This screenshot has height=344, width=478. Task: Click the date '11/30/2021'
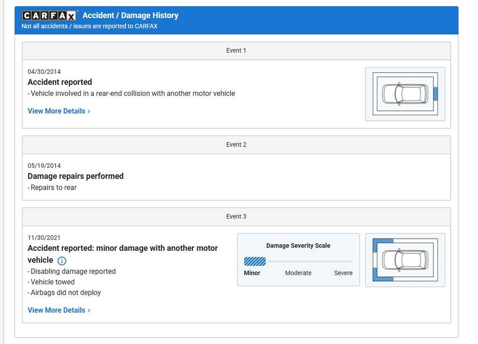[44, 237]
